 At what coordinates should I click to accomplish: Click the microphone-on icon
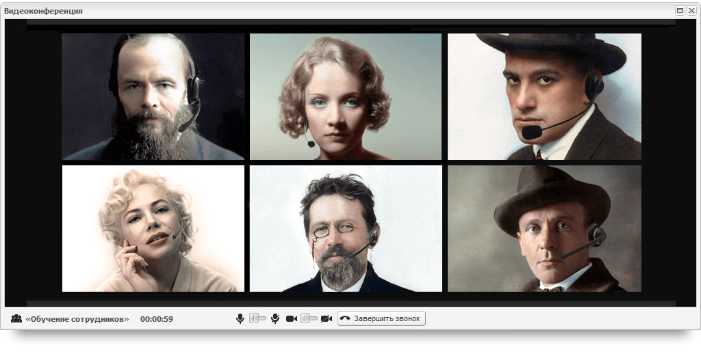click(x=240, y=318)
